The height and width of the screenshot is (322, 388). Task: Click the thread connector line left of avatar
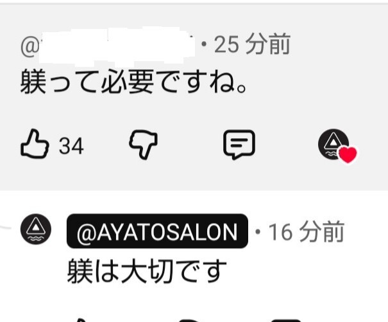5,228
